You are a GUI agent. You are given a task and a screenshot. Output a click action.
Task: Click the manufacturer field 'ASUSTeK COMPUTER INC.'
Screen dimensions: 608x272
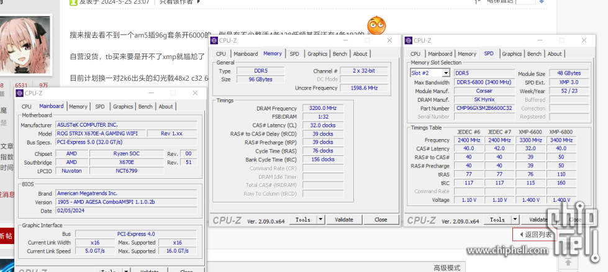pyautogui.click(x=127, y=125)
